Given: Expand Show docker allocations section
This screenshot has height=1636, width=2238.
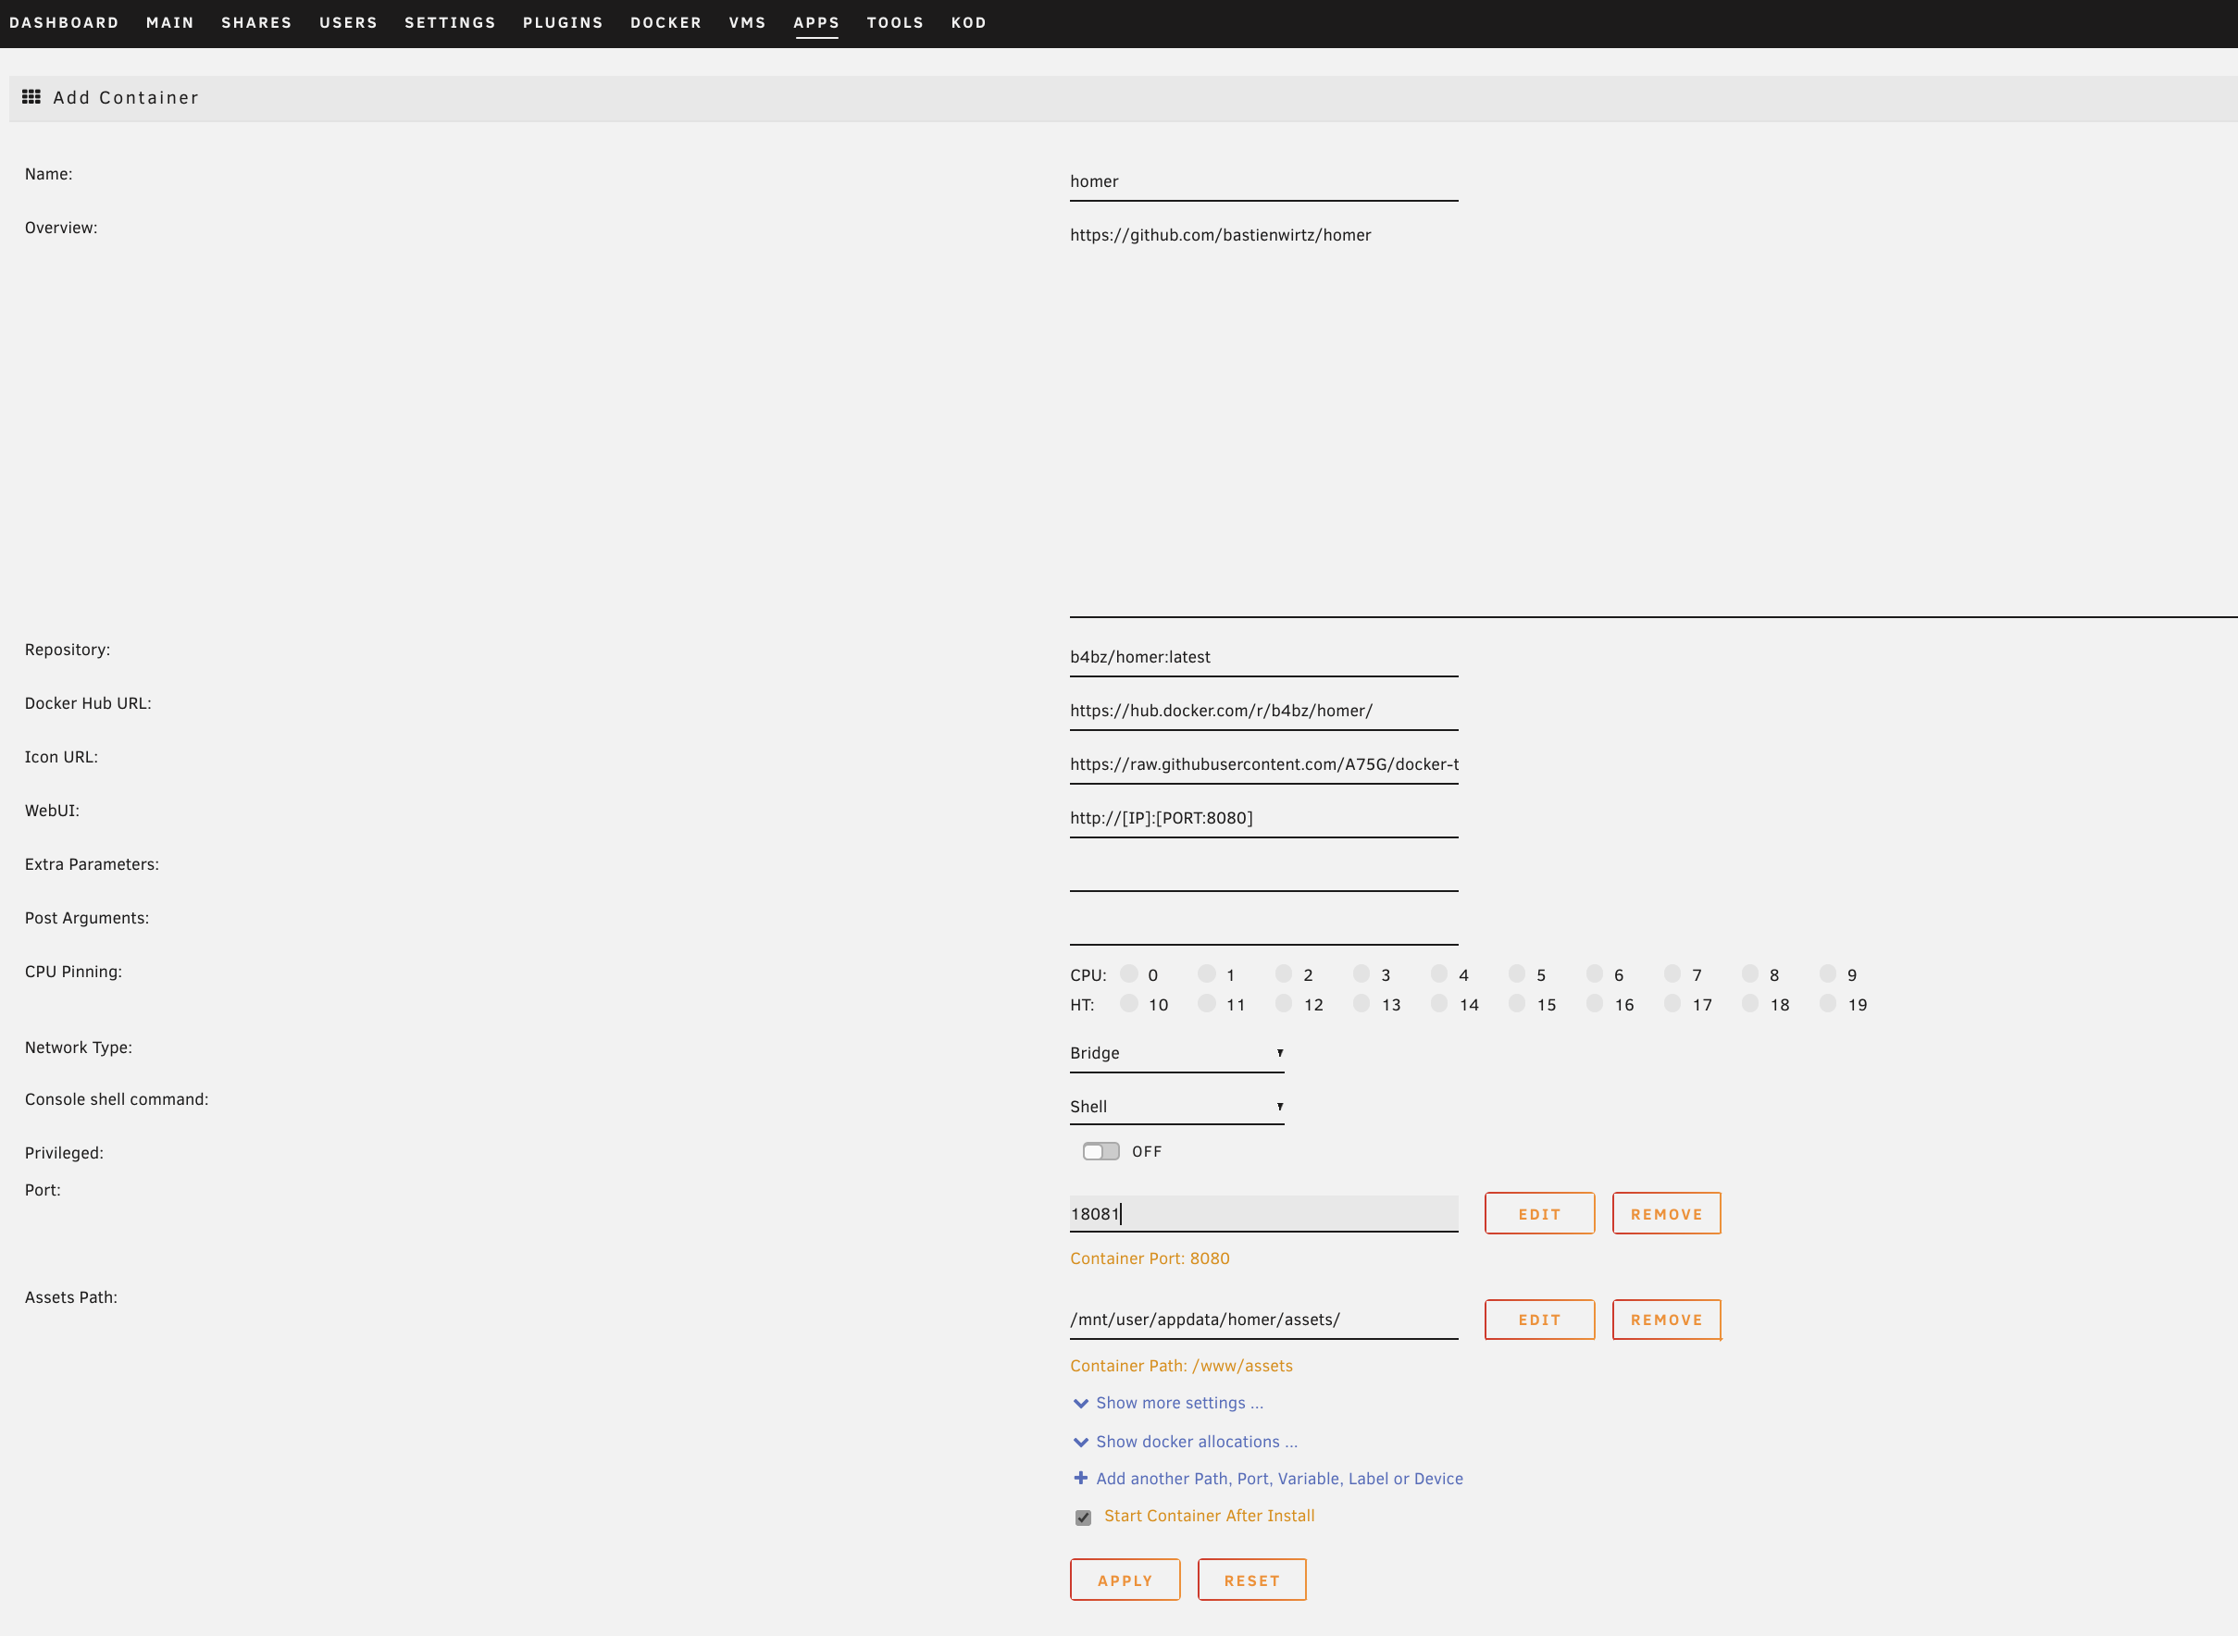Looking at the screenshot, I should pyautogui.click(x=1196, y=1442).
